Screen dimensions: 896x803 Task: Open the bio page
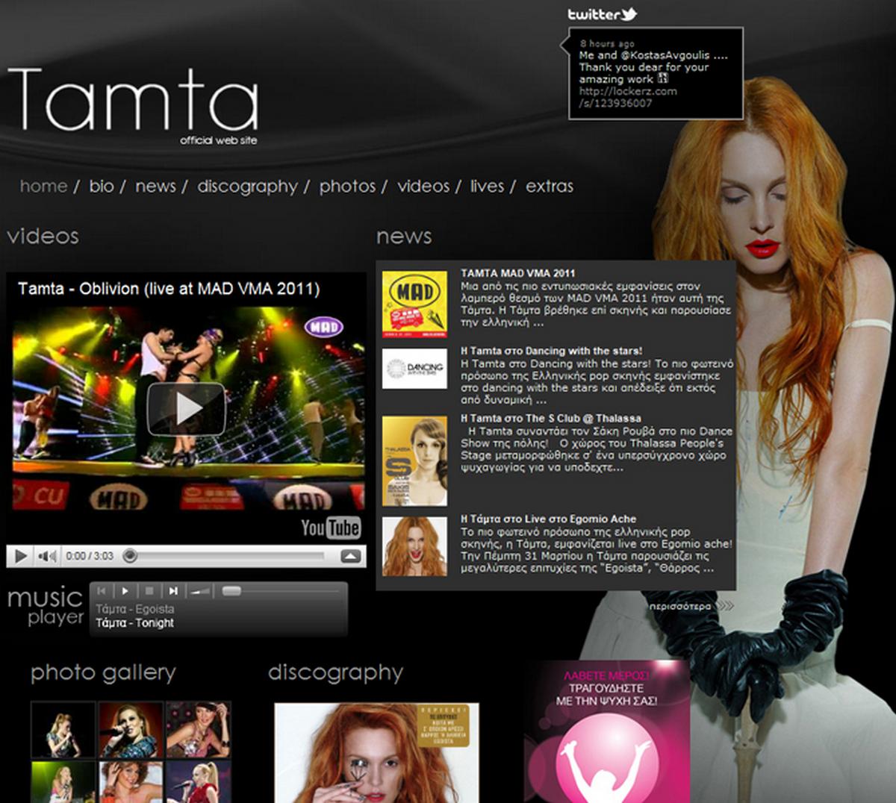(102, 186)
